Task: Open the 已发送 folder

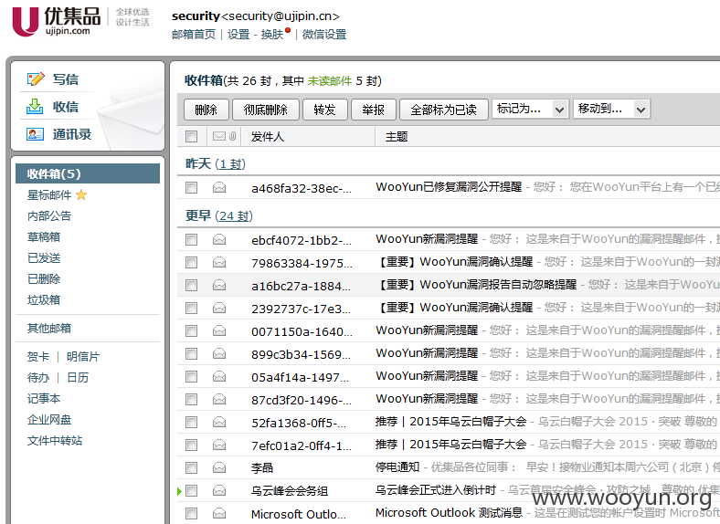Action: 44,257
